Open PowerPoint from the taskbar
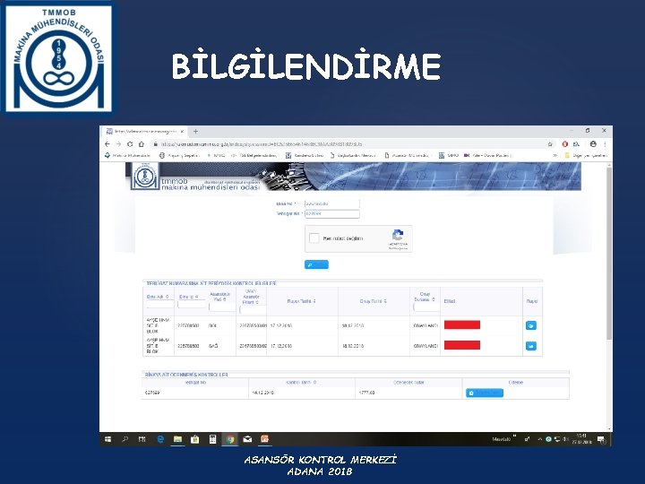The image size is (645, 484). (x=265, y=439)
